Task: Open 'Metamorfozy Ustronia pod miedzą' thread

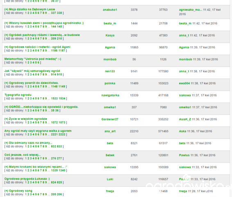Action: tap(33, 59)
